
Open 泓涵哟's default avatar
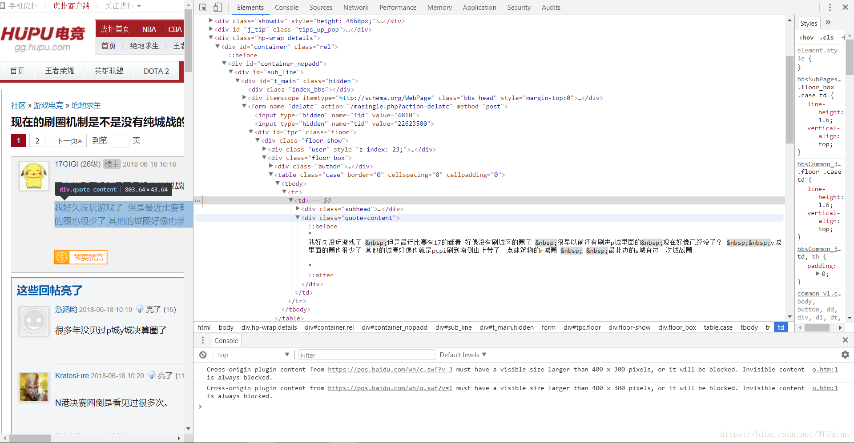pos(34,321)
